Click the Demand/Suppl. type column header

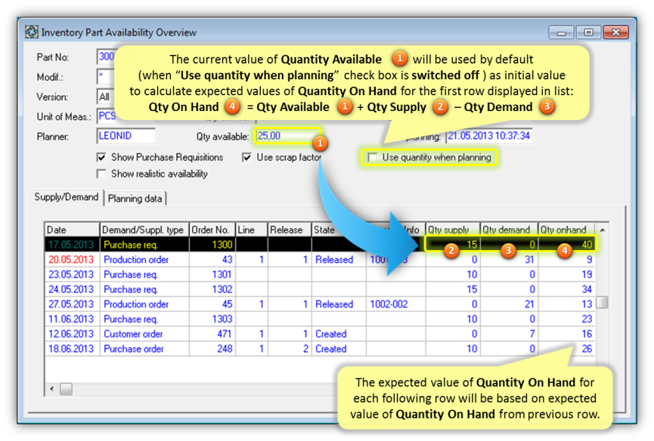click(x=144, y=230)
